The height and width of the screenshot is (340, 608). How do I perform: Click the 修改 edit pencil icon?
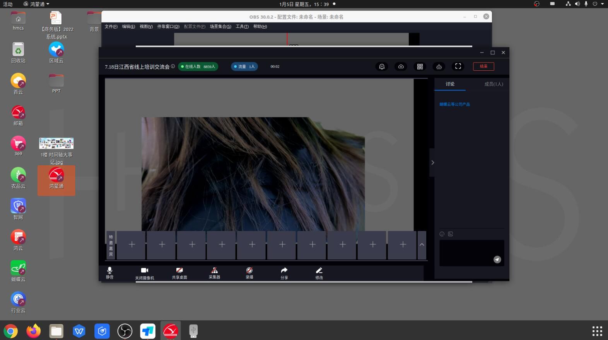click(319, 273)
